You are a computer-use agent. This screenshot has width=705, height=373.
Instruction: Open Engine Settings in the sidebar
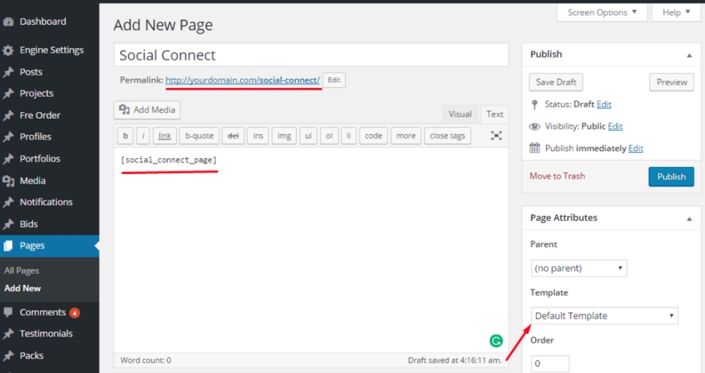pos(51,50)
